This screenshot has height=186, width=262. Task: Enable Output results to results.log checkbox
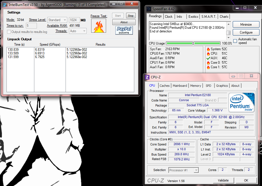[9, 32]
